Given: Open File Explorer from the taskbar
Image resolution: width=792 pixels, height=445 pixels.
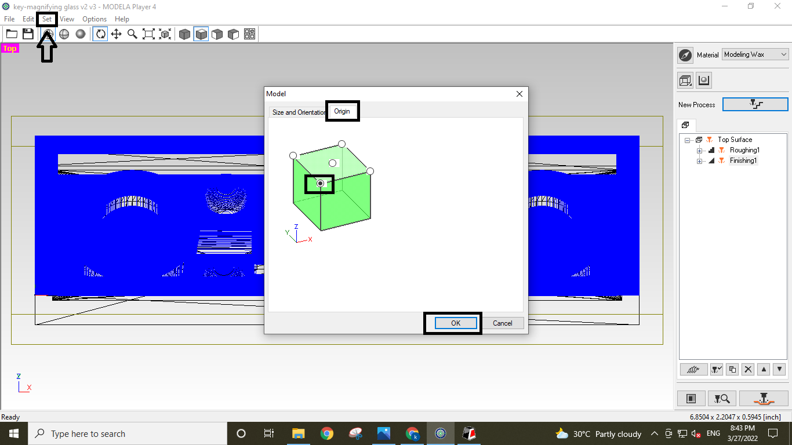Looking at the screenshot, I should click(x=299, y=433).
